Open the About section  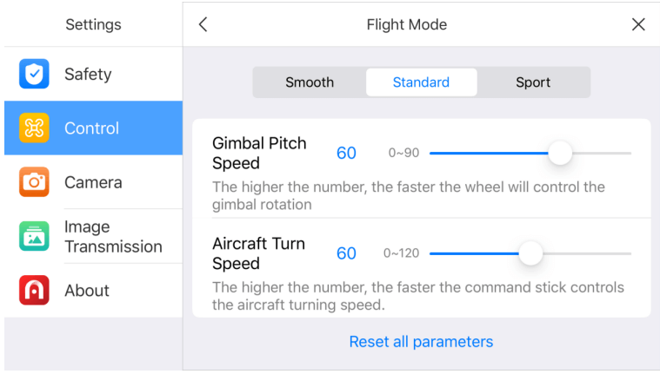(x=93, y=290)
